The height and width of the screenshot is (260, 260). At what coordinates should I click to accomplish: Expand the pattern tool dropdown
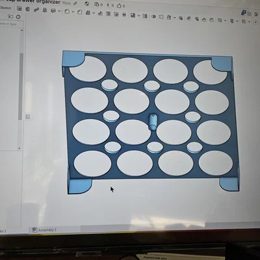pyautogui.click(x=138, y=16)
